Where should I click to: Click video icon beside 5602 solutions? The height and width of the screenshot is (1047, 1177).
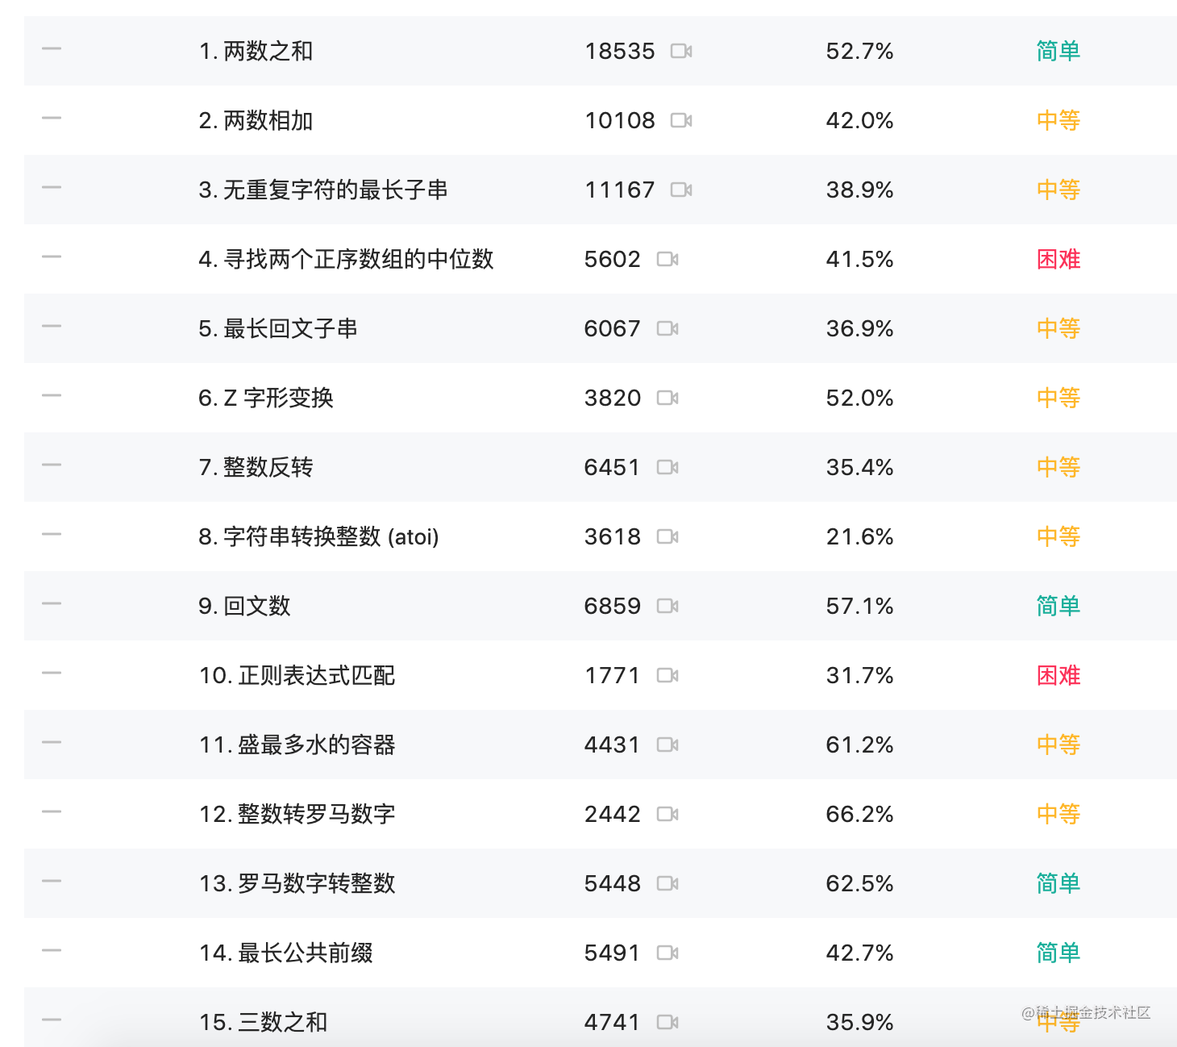click(668, 259)
